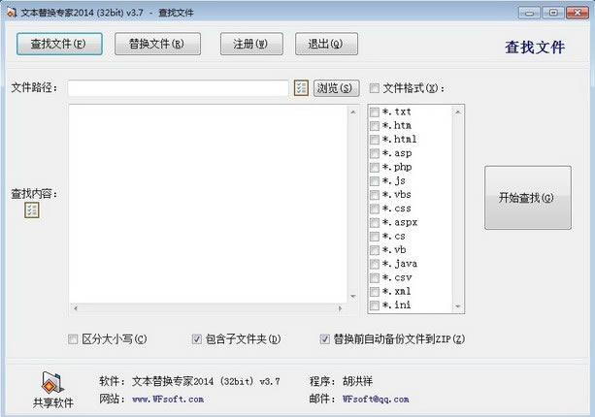The height and width of the screenshot is (417, 595).
Task: Check the *.php file format
Action: point(375,167)
